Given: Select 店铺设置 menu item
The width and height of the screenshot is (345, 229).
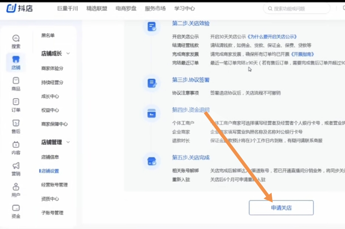Looking at the screenshot, I should click(50, 171).
